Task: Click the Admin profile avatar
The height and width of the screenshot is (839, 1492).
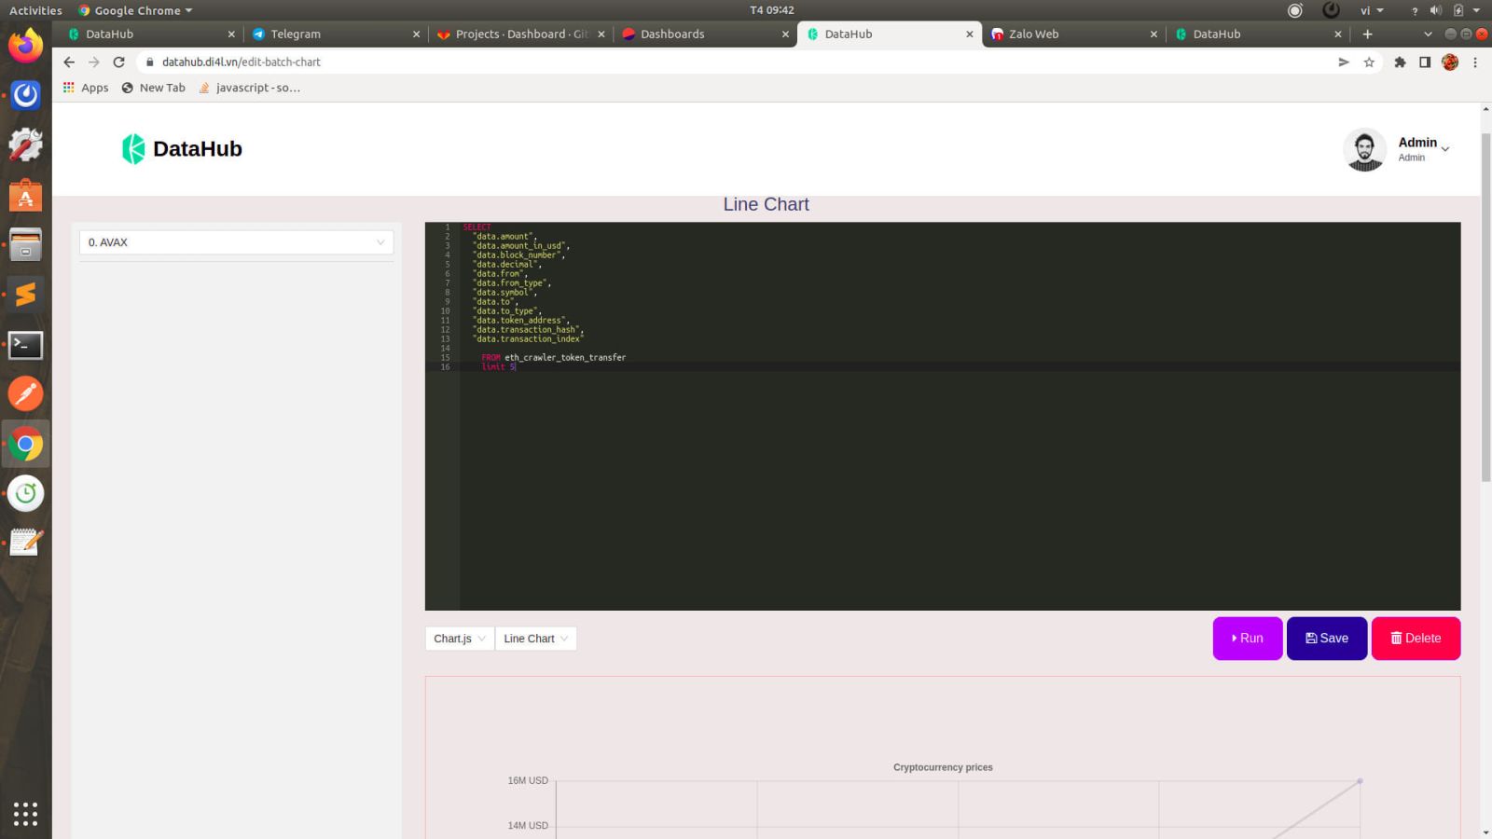Action: 1364,150
